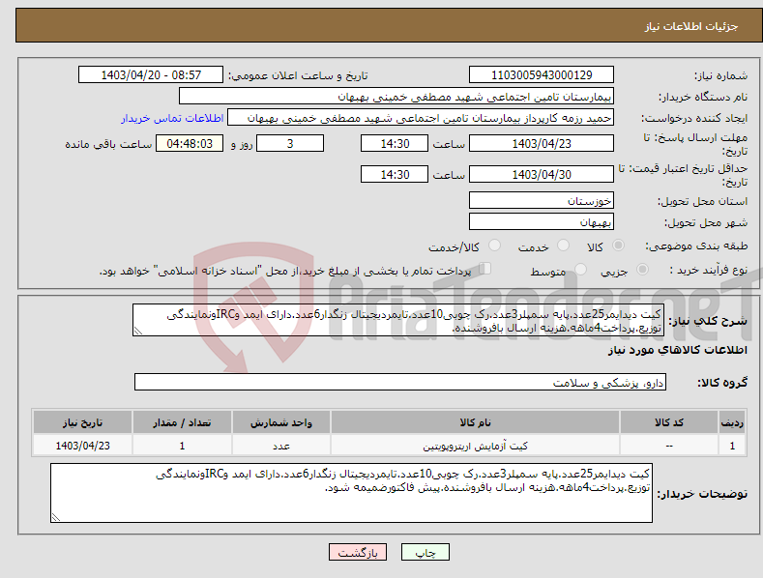Click the item name cell کیت آزمایش اریتروپویتین
Viewport: 763px width, 578px height.
[x=475, y=446]
